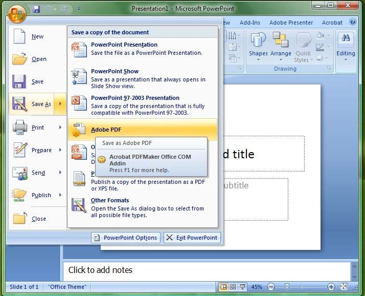Click the PowerPoint Options button
This screenshot has width=365, height=296.
(x=126, y=238)
